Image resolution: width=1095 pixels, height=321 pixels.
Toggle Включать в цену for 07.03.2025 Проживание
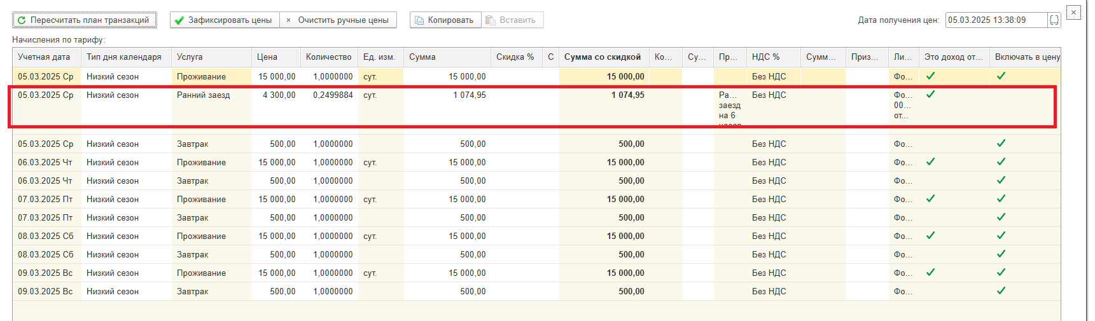pos(1001,198)
